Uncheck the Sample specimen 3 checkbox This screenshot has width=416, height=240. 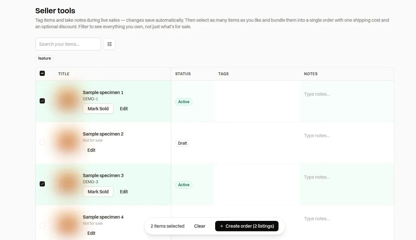pyautogui.click(x=42, y=184)
